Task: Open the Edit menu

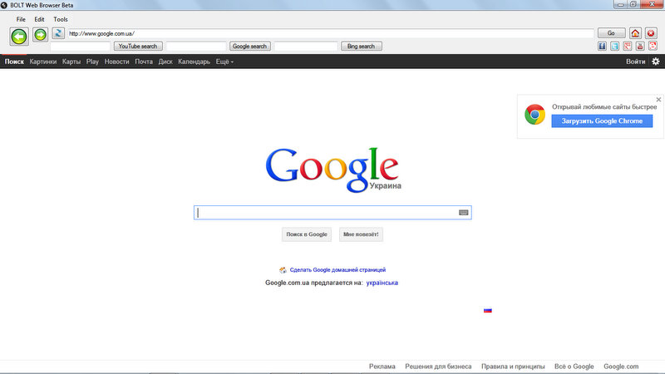Action: click(39, 19)
